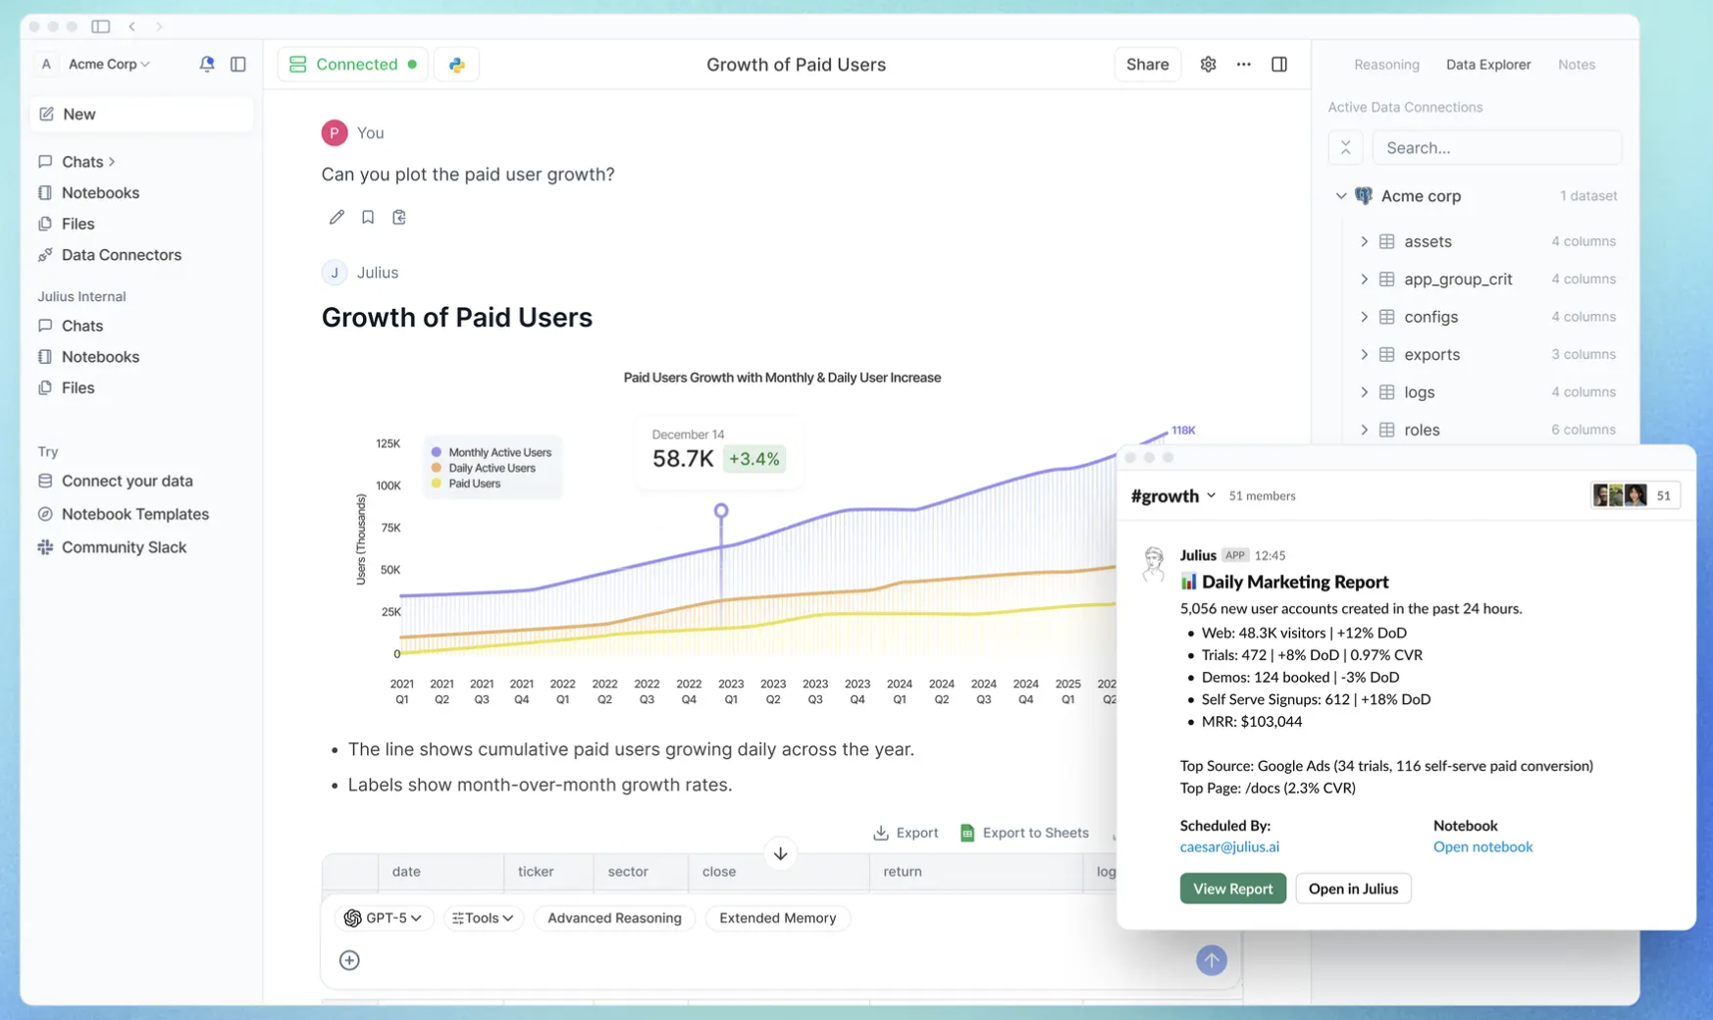Click the Open notebook link
This screenshot has width=1713, height=1020.
[1482, 846]
